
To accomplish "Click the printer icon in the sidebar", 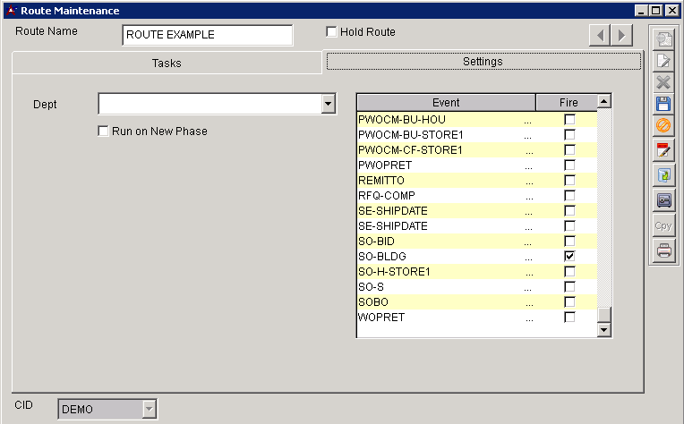I will pyautogui.click(x=663, y=251).
